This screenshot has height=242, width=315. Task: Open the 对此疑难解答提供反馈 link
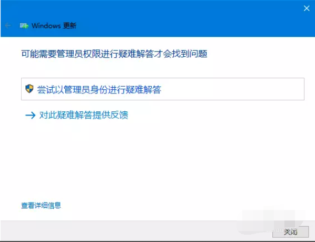tap(84, 115)
